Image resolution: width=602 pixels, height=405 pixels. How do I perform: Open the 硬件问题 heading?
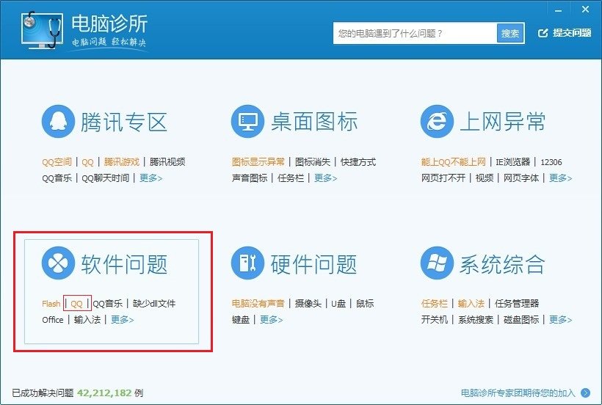(x=313, y=264)
